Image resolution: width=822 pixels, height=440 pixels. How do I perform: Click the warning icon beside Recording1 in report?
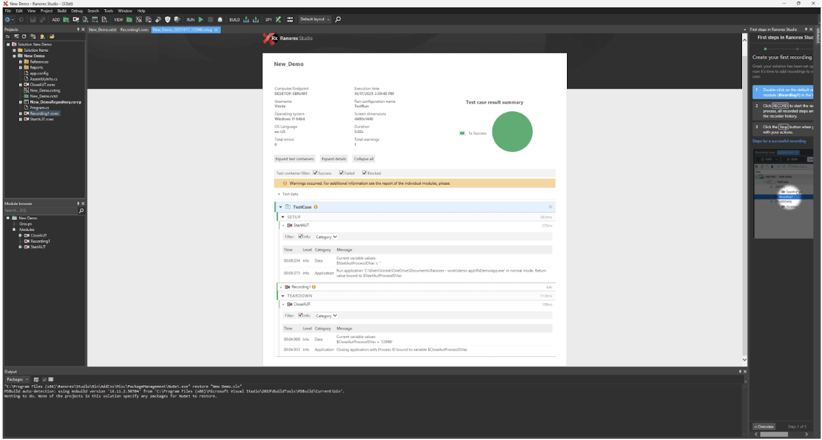[x=313, y=287]
